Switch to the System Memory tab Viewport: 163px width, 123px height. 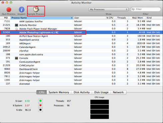(59, 92)
